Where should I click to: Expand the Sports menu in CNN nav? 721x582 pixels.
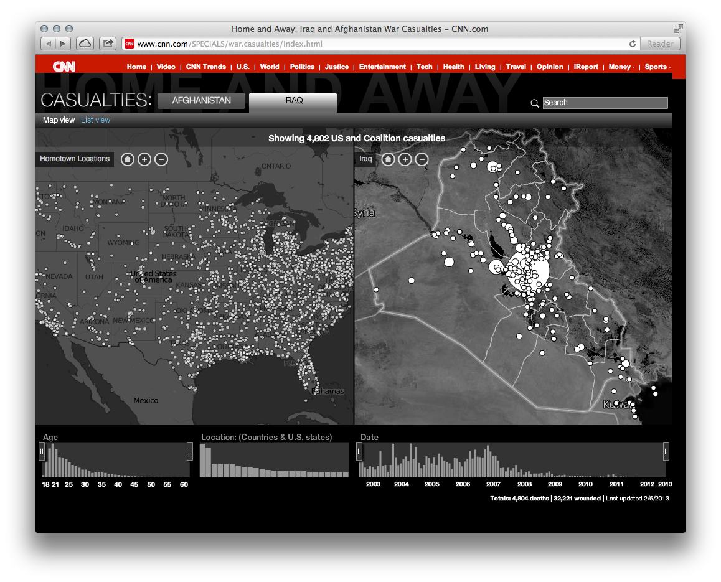coord(657,67)
